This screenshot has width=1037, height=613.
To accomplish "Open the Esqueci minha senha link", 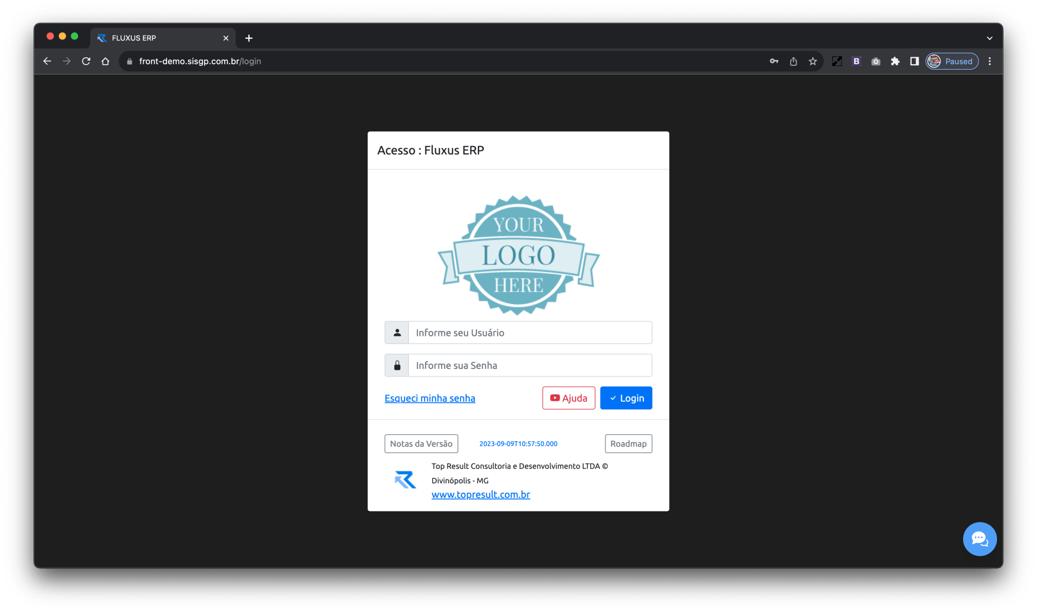I will 429,399.
